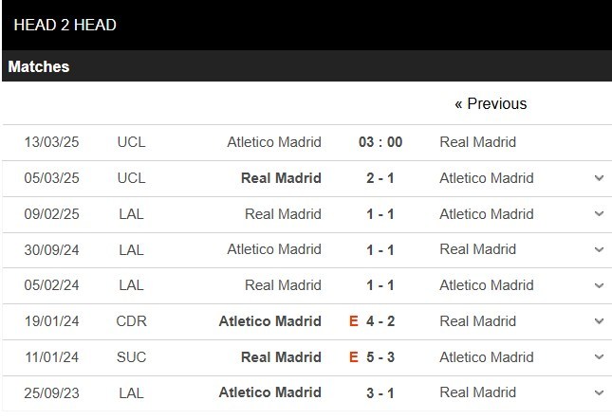Select the SUC competition label
Image resolution: width=612 pixels, height=419 pixels.
point(131,357)
